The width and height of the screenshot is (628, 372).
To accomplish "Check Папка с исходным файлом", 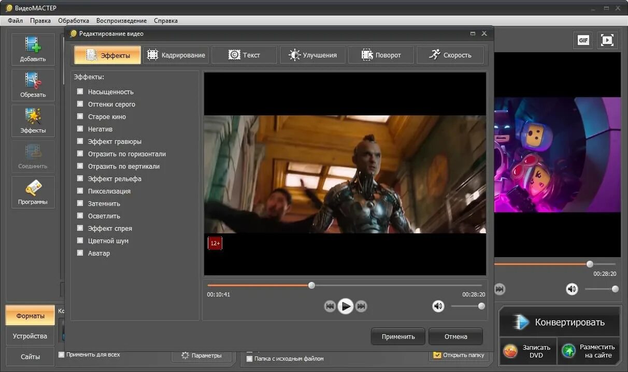I will tap(249, 359).
